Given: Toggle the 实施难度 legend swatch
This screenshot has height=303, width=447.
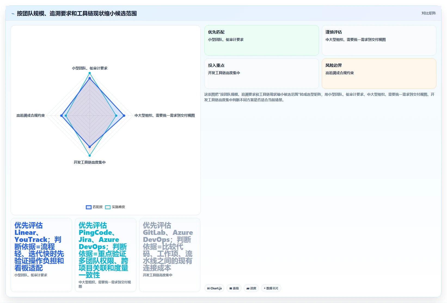Looking at the screenshot, I should tap(108, 207).
